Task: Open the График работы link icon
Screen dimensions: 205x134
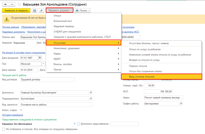Action: coord(181,104)
